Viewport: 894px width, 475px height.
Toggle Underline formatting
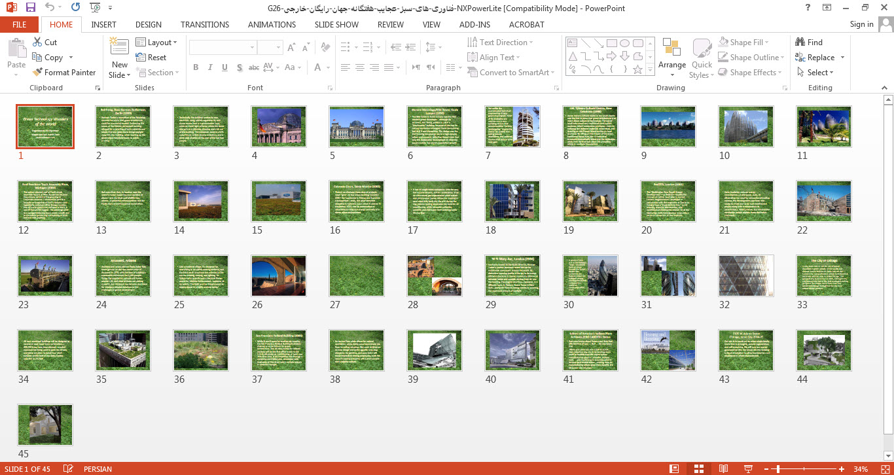click(225, 67)
